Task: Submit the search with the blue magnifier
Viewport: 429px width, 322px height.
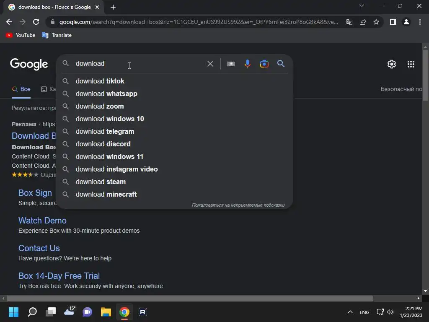Action: point(281,64)
